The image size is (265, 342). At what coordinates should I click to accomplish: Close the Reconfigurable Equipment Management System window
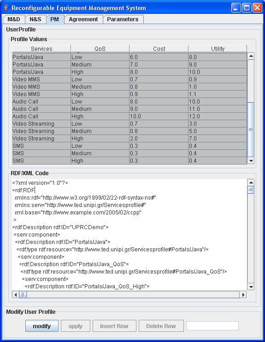[257, 8]
